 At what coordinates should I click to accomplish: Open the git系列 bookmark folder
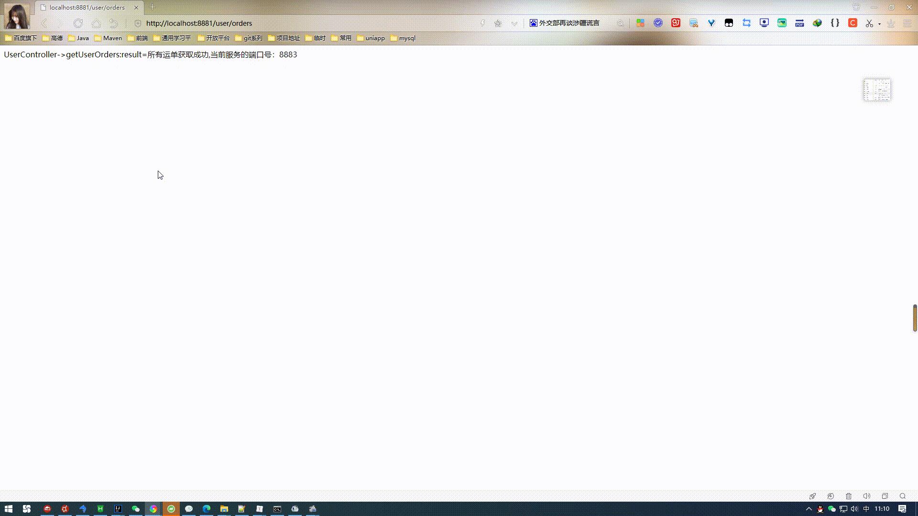coord(249,38)
